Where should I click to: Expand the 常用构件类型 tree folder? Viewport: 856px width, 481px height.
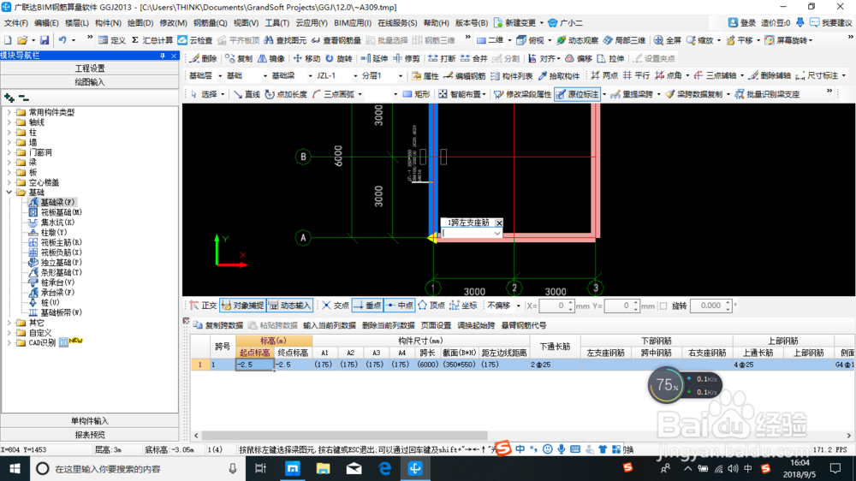(9, 112)
